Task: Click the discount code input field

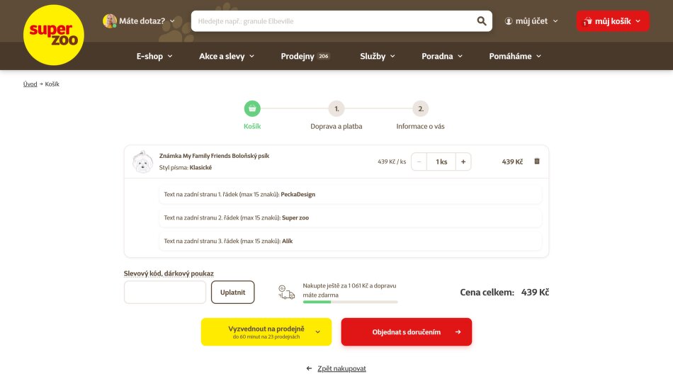Action: [165, 293]
